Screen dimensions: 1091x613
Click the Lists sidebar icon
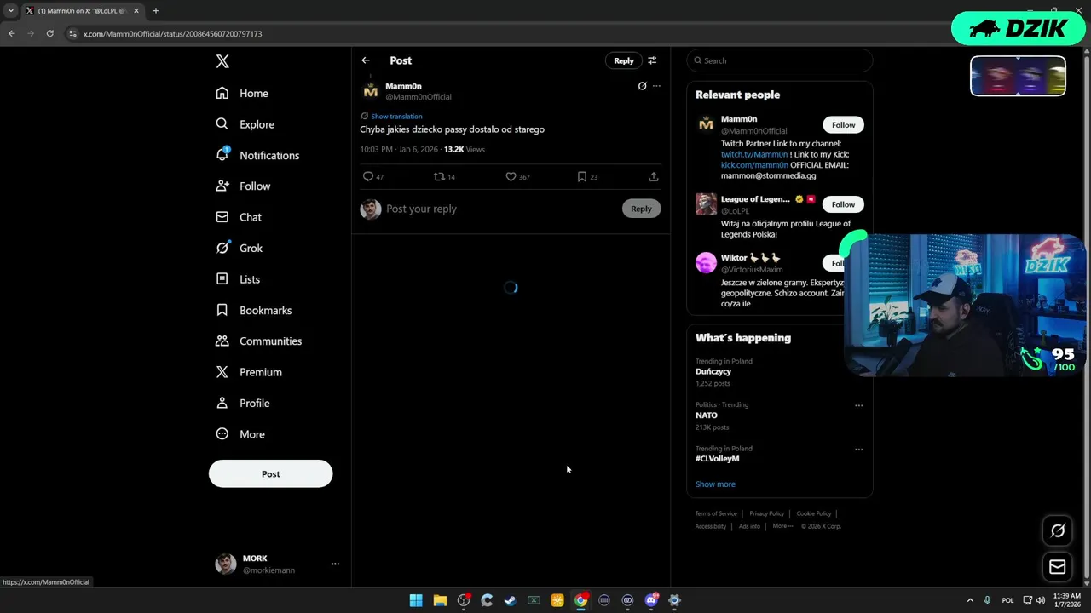[222, 278]
